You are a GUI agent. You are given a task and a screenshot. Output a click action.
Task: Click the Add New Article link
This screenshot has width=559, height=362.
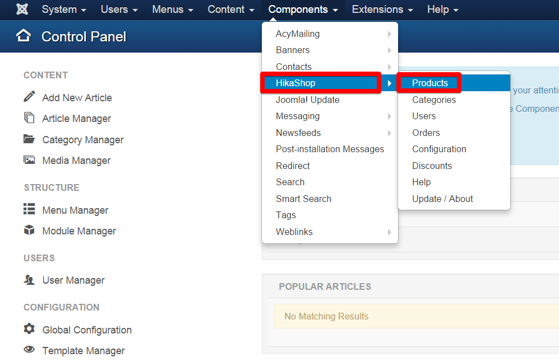click(77, 98)
